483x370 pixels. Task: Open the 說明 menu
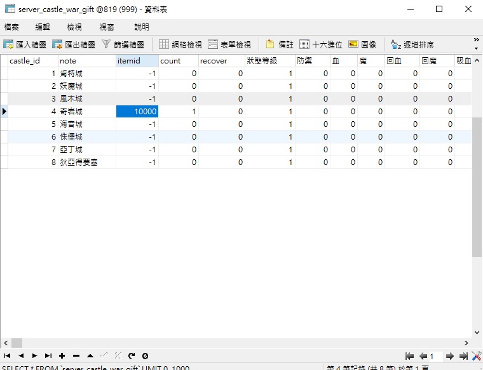pos(142,27)
